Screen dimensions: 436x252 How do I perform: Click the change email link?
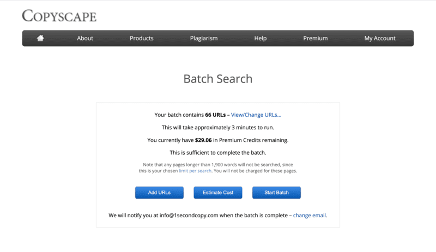tap(310, 216)
